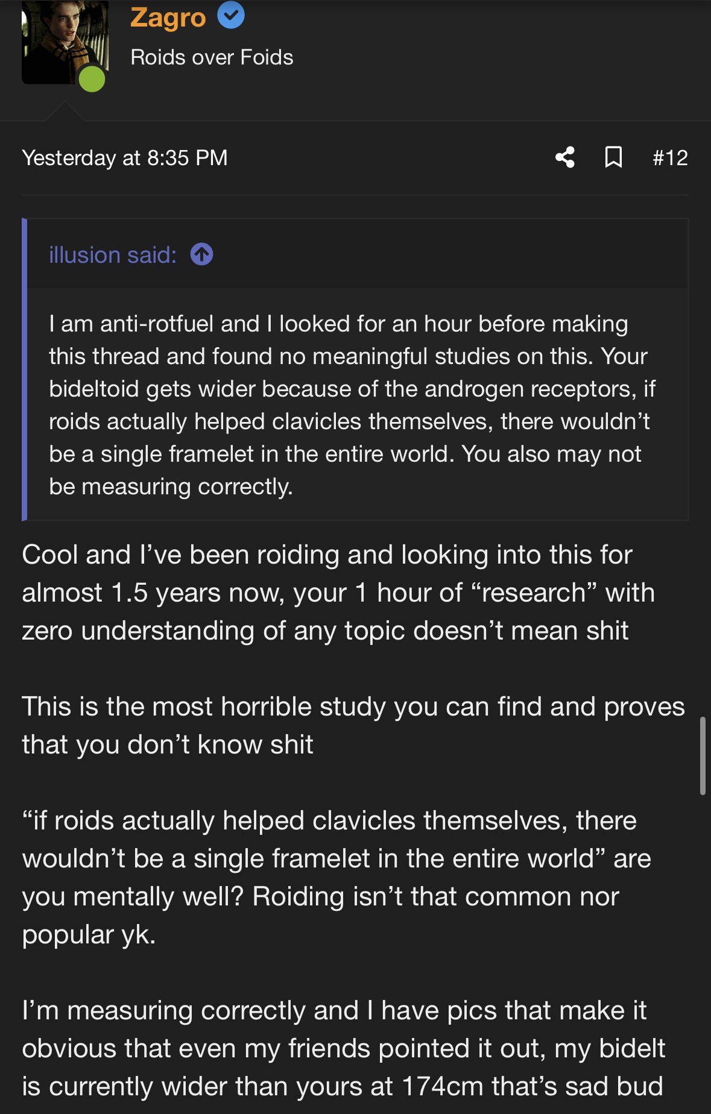The image size is (711, 1114).
Task: Click the word "174cm" in the last paragraph
Action: coord(443,1086)
